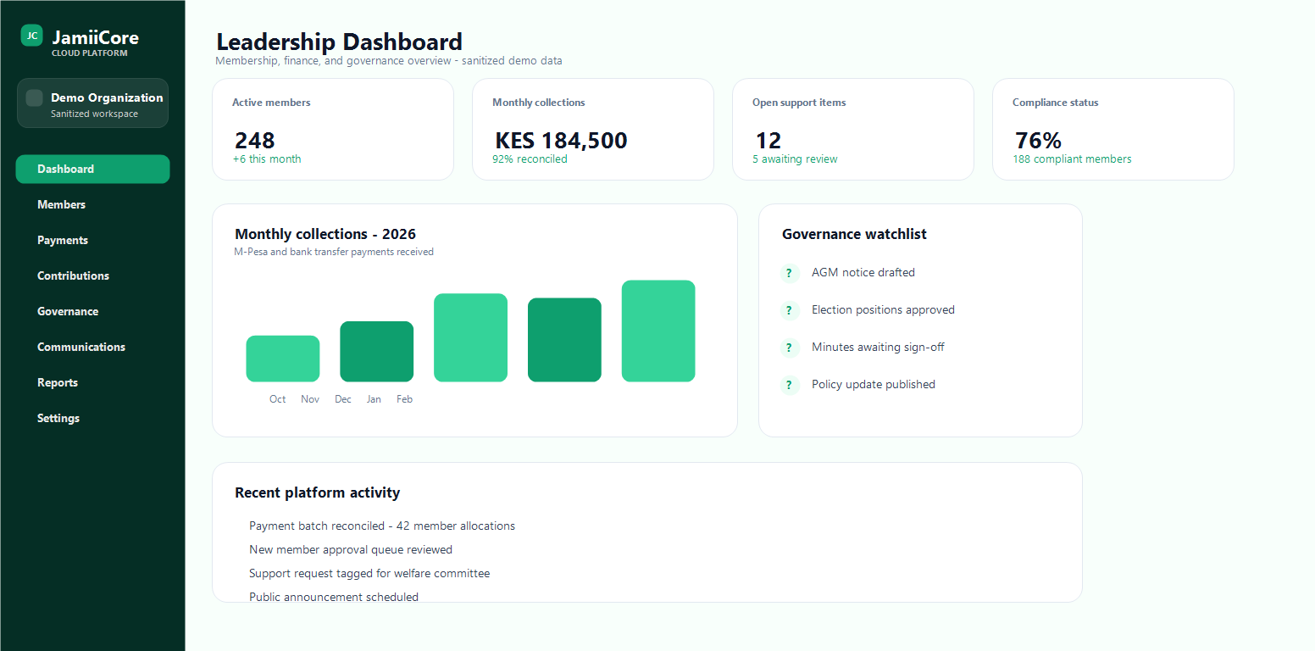Click the icon beside Minutes awaiting sign-off
This screenshot has height=651, width=1315.
click(x=790, y=348)
